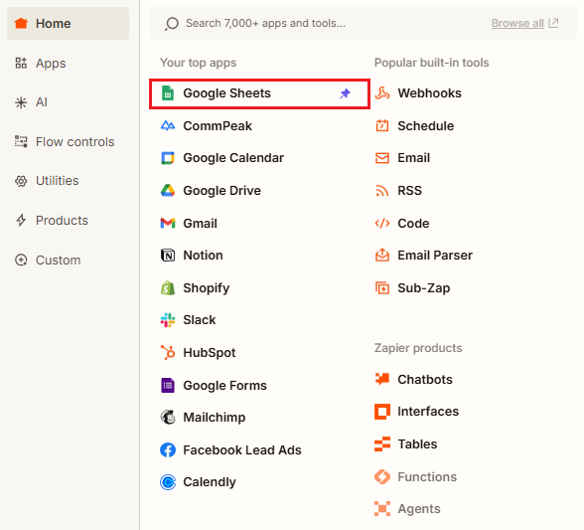Viewport: 584px width, 530px height.
Task: Select the RSS feed icon
Action: click(x=382, y=191)
